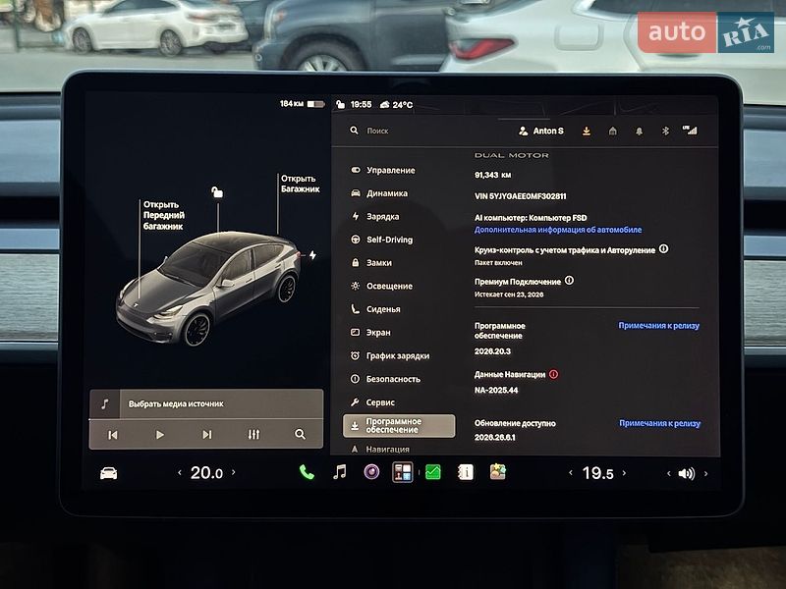Decrease driver temperature from 20.0
Screen dimensions: 786x589
click(x=180, y=472)
